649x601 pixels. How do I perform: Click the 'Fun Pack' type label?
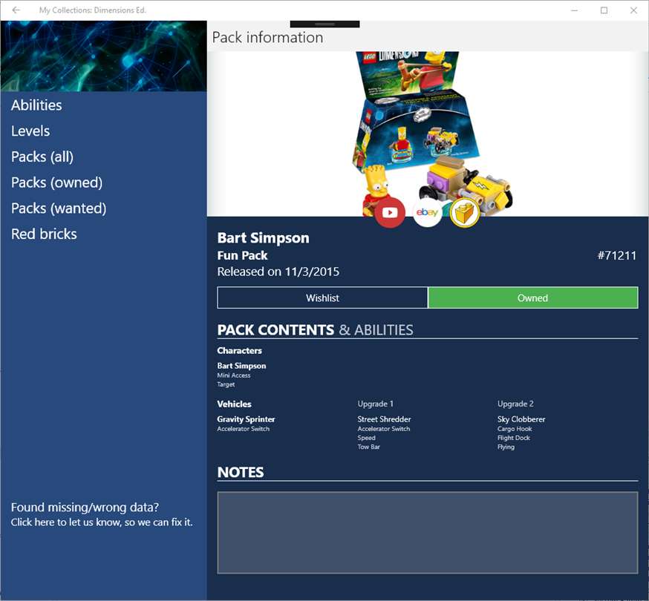pyautogui.click(x=242, y=256)
